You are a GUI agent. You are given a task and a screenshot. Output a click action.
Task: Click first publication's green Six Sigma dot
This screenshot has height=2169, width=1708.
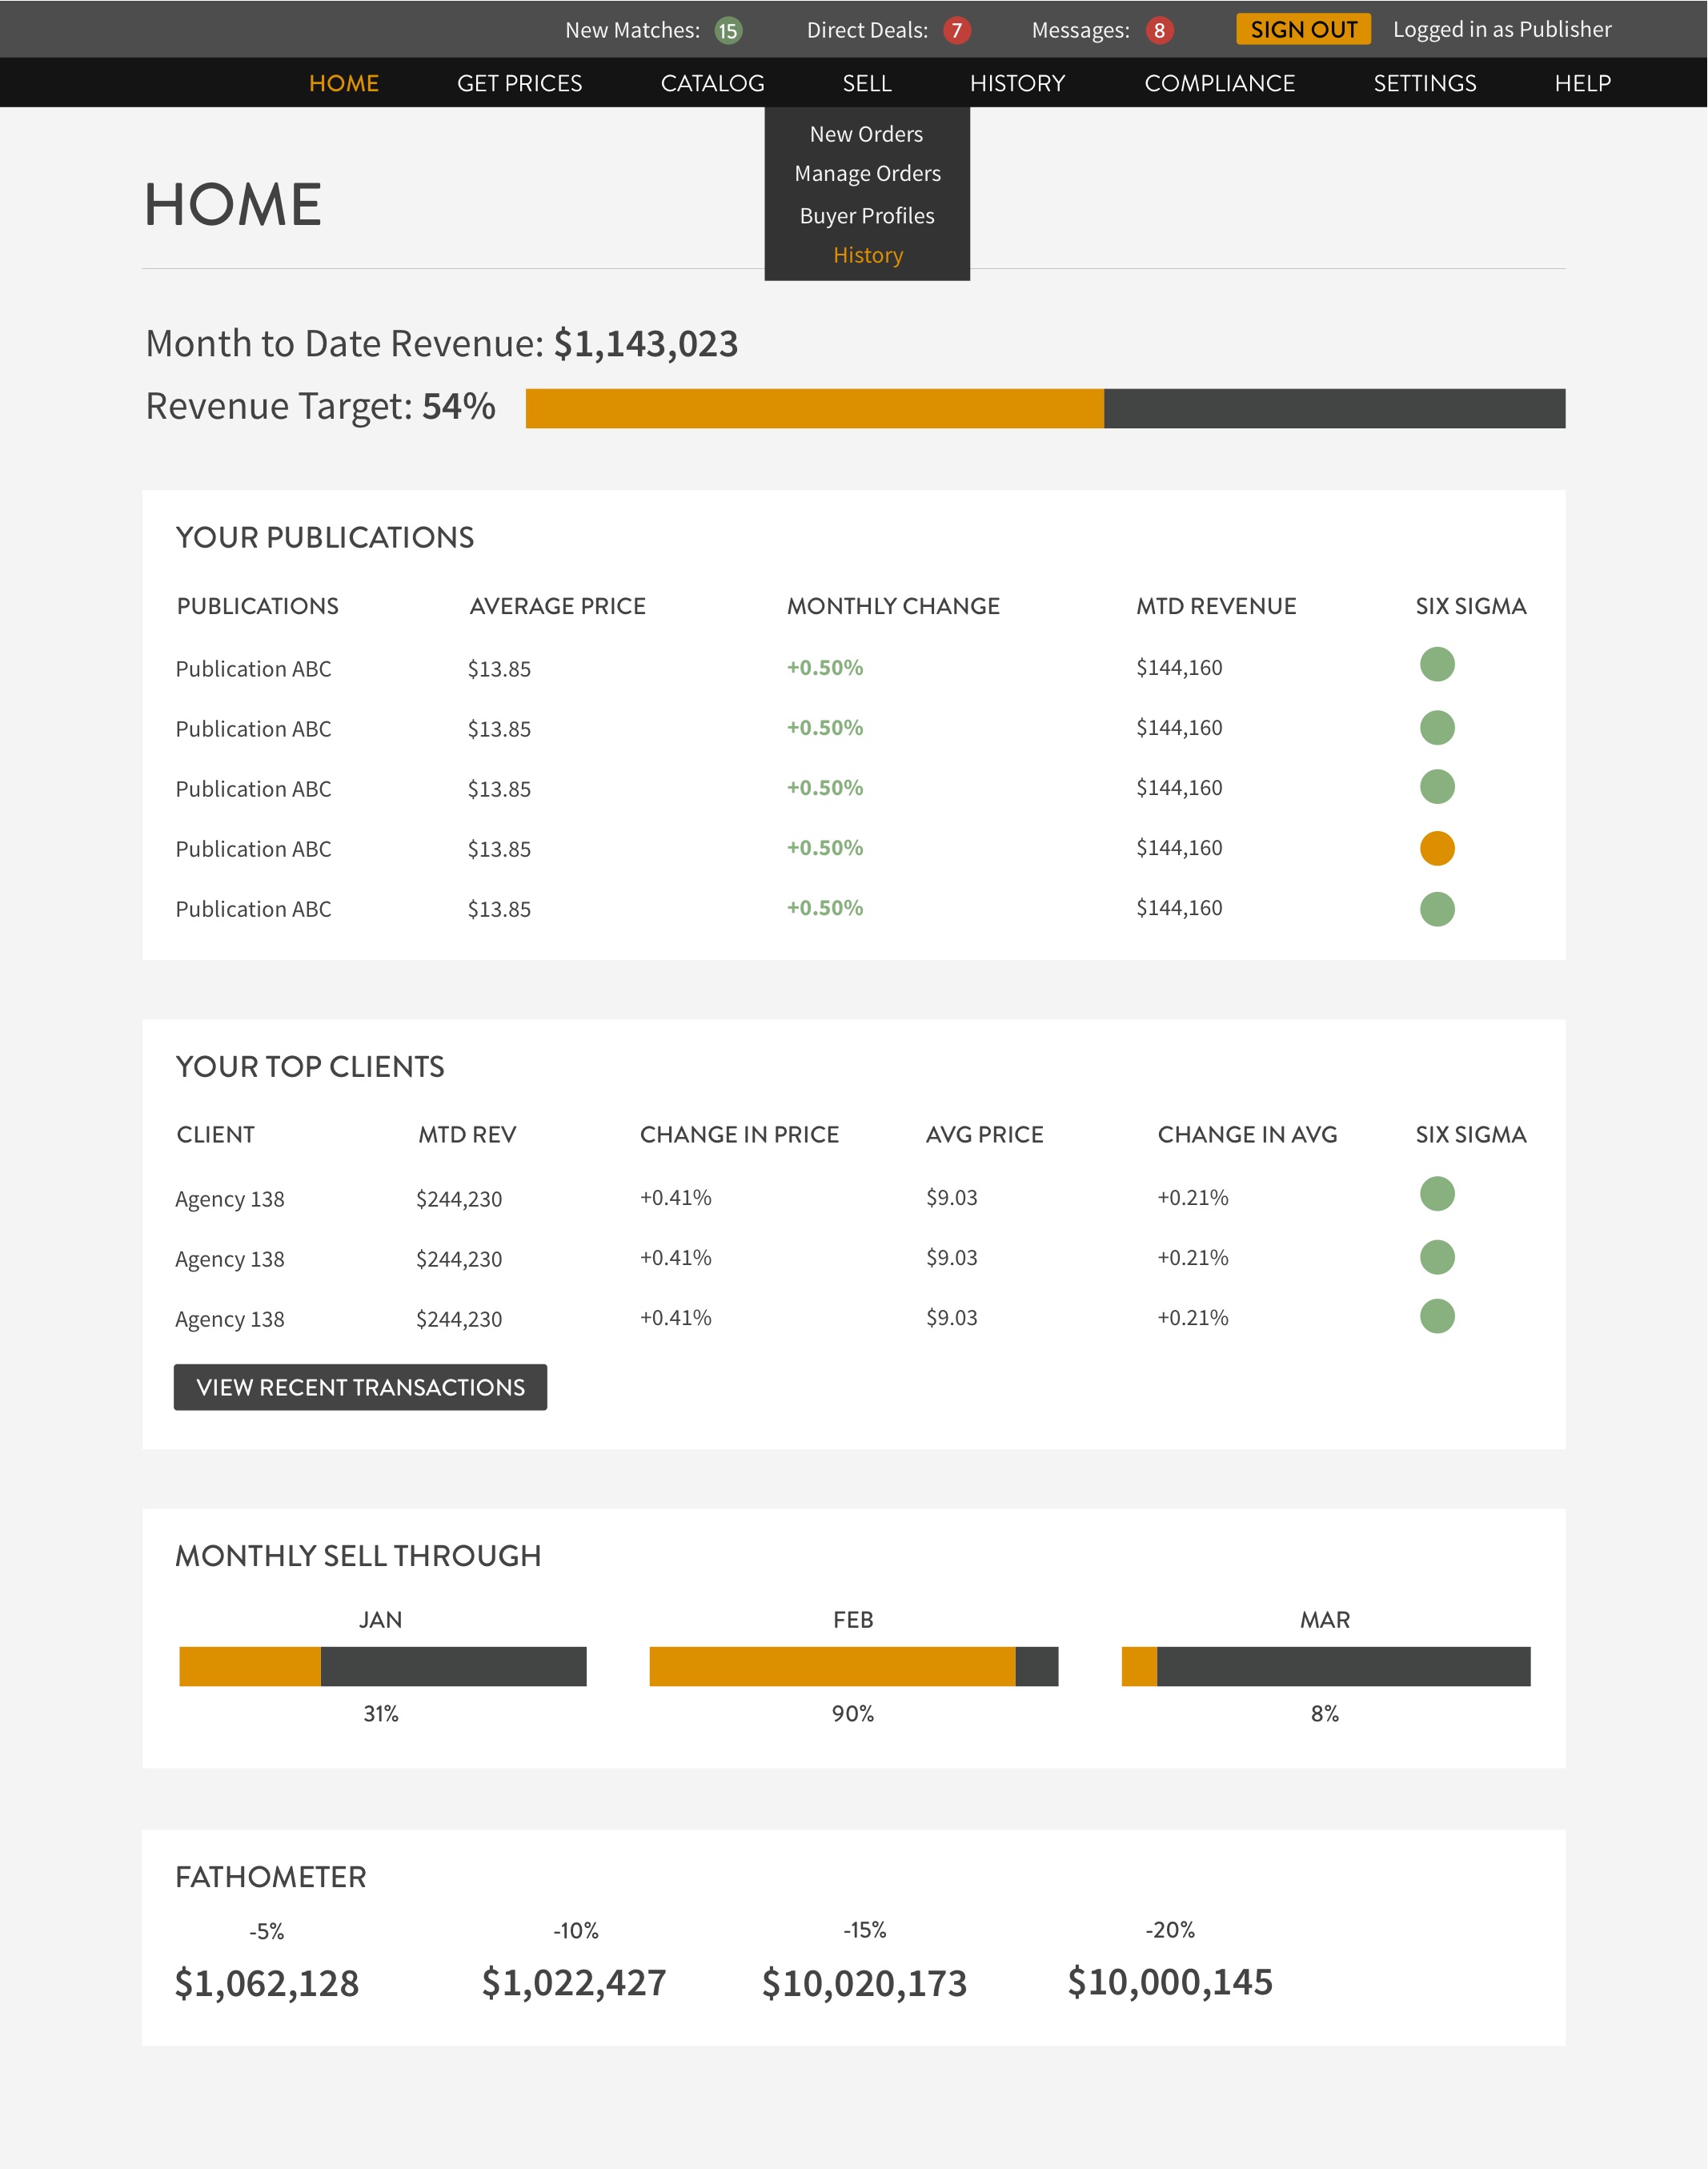click(x=1436, y=665)
